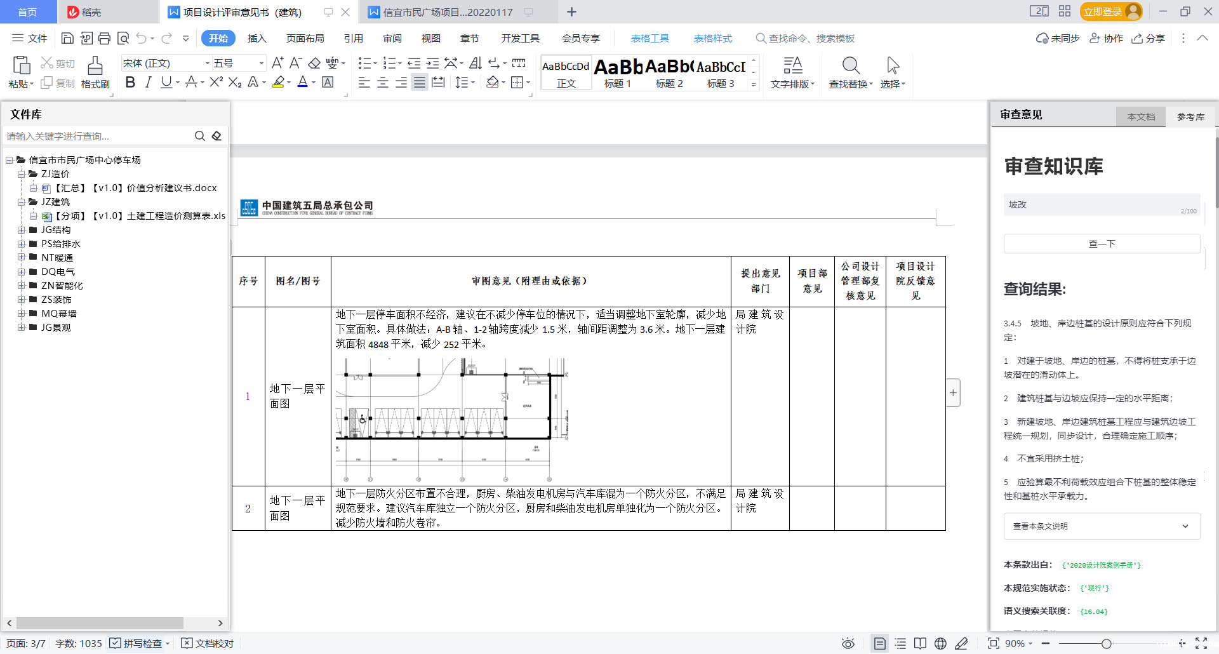Select the center text alignment icon
Image resolution: width=1219 pixels, height=654 pixels.
click(383, 83)
